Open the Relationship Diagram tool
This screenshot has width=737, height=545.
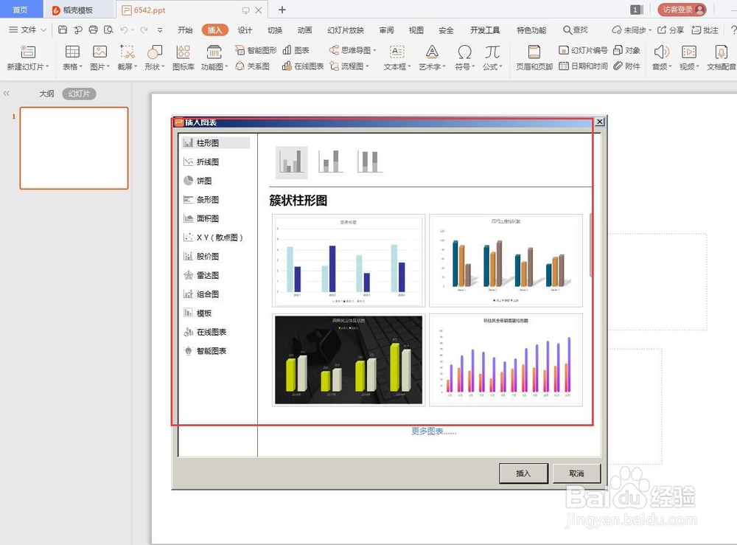(252, 66)
